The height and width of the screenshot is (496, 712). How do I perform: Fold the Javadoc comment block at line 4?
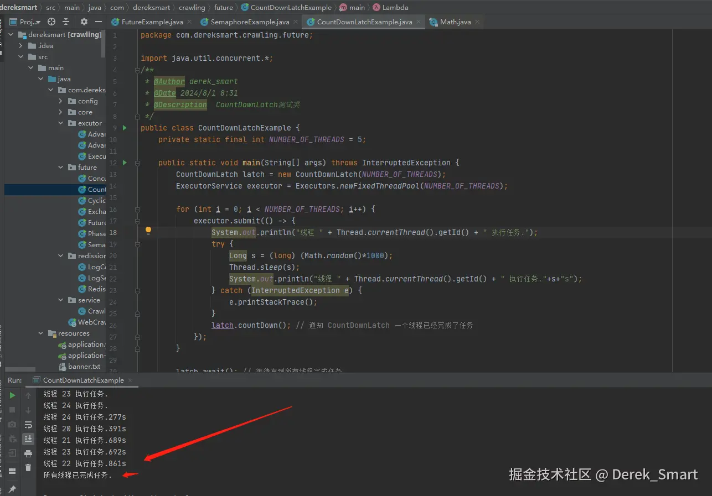(x=137, y=70)
